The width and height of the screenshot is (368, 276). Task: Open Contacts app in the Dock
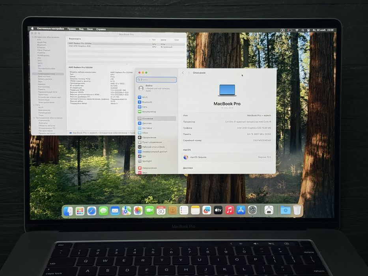(x=172, y=210)
